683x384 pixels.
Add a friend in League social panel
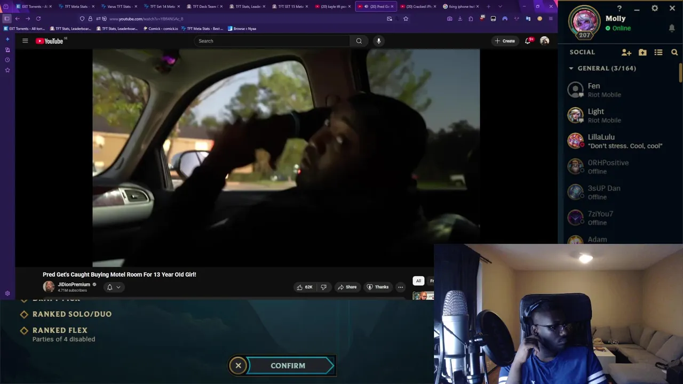tap(626, 52)
